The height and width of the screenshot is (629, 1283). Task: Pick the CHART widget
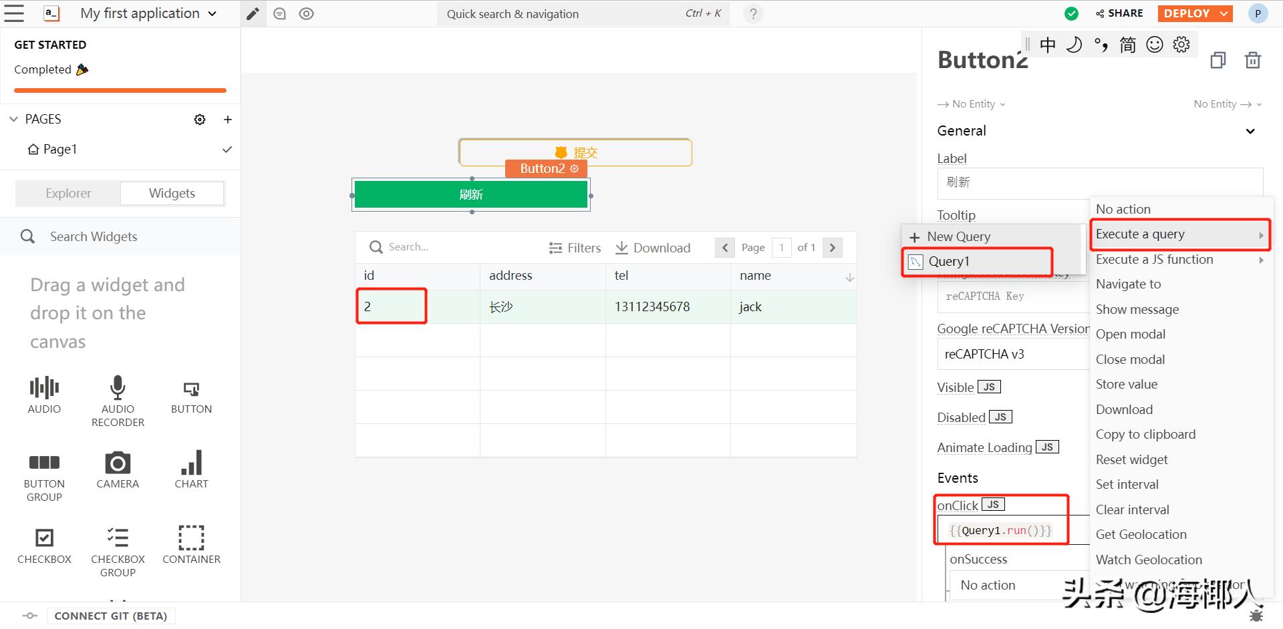coord(191,469)
